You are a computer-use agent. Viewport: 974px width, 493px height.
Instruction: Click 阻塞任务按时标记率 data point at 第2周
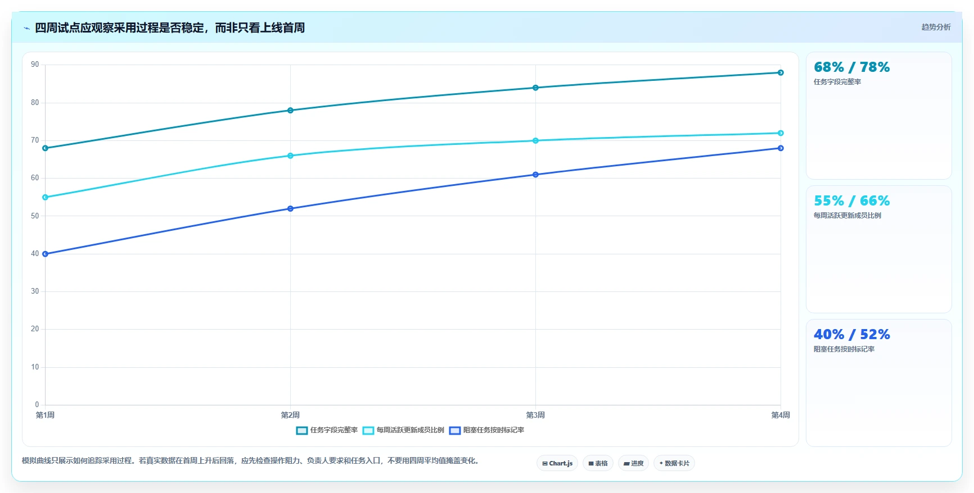pyautogui.click(x=290, y=209)
